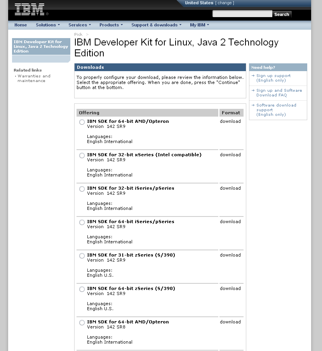Click the change country link
This screenshot has height=351, width=322.
[225, 3]
